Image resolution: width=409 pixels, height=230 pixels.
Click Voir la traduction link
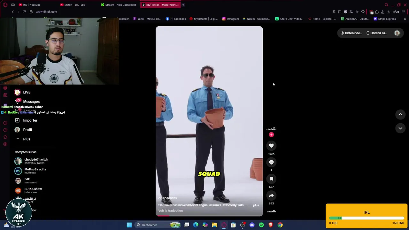(x=170, y=211)
